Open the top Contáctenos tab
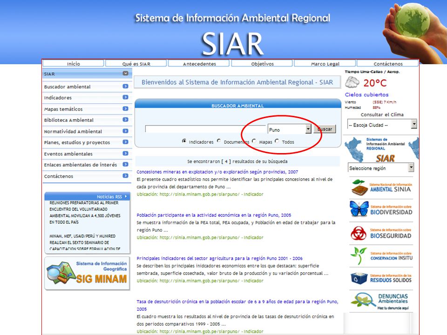This screenshot has height=335, width=447. [x=388, y=64]
